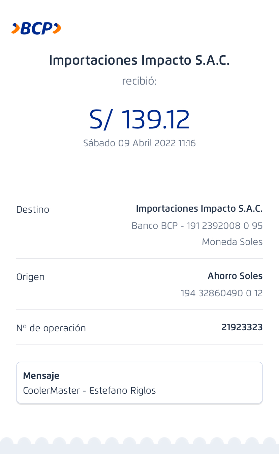The image size is (279, 454).
Task: Click the Destino label
Action: (x=33, y=210)
